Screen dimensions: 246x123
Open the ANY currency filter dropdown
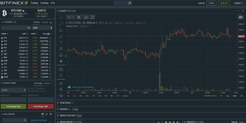(42, 28)
